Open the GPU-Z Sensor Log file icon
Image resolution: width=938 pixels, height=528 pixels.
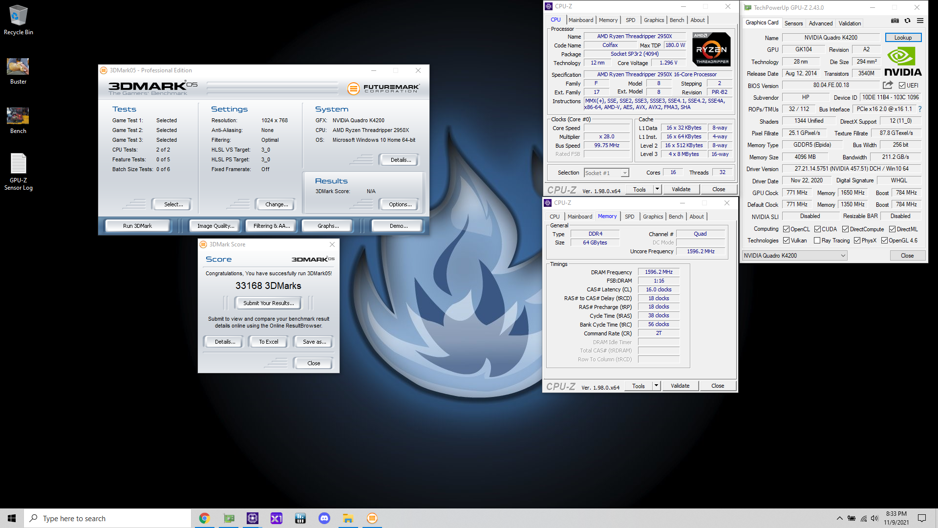pyautogui.click(x=18, y=172)
